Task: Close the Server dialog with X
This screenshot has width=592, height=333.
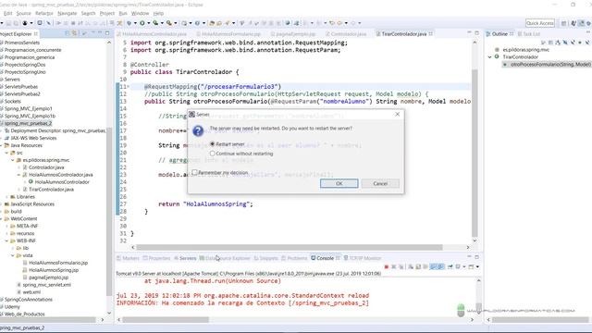Action: [x=397, y=114]
